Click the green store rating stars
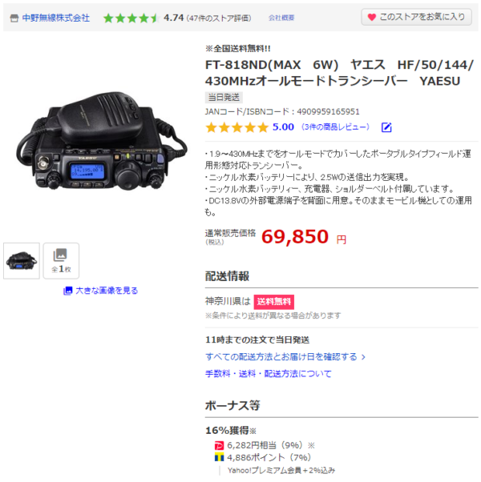The image size is (481, 482). pos(131,18)
